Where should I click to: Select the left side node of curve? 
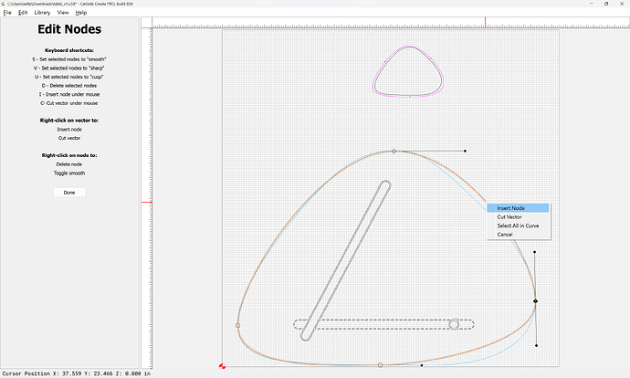238,325
